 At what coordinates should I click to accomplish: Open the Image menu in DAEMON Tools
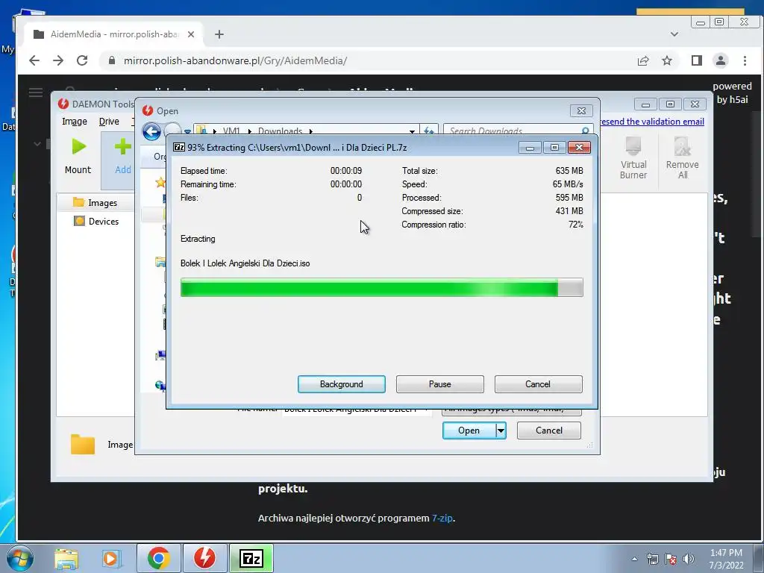(74, 122)
